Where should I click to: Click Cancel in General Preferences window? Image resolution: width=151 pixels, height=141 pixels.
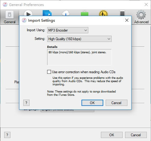click(x=136, y=135)
